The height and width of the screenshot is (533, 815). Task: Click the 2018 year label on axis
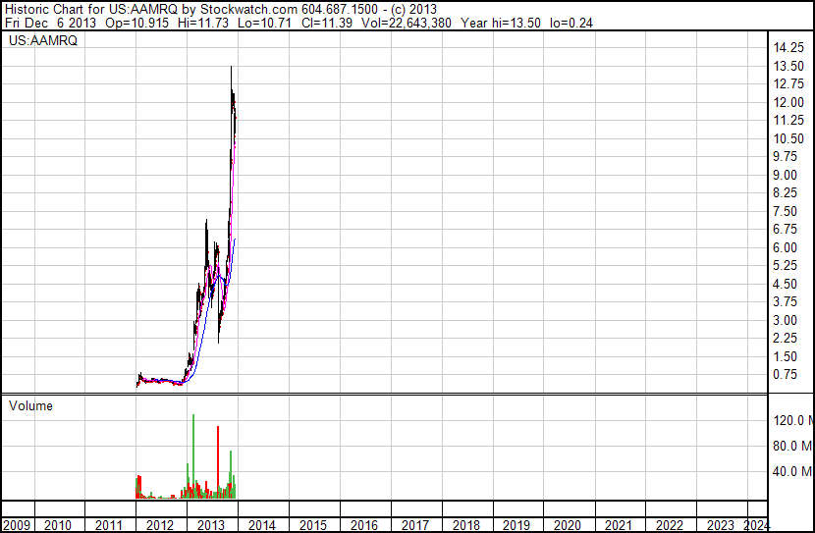point(465,525)
